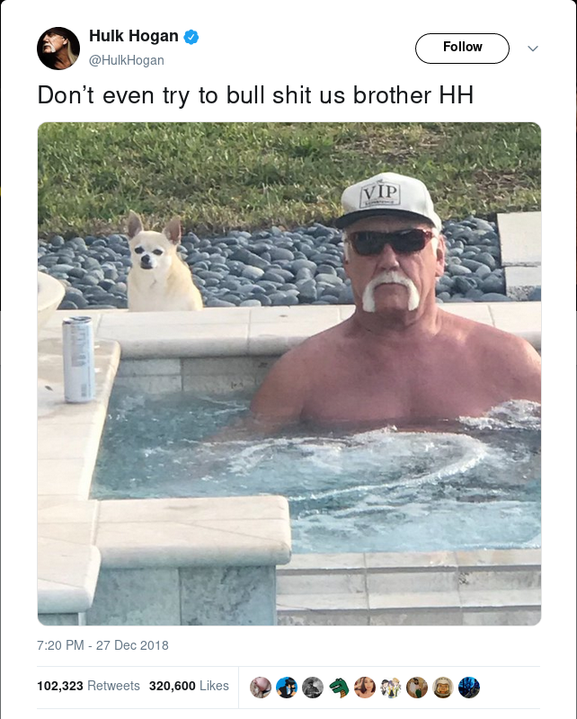
Task: Open the grayscale photo liker avatar
Action: click(x=313, y=688)
